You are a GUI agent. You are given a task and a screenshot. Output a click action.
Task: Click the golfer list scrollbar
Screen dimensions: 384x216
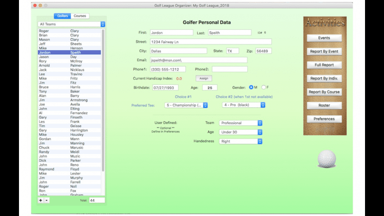(x=103, y=101)
